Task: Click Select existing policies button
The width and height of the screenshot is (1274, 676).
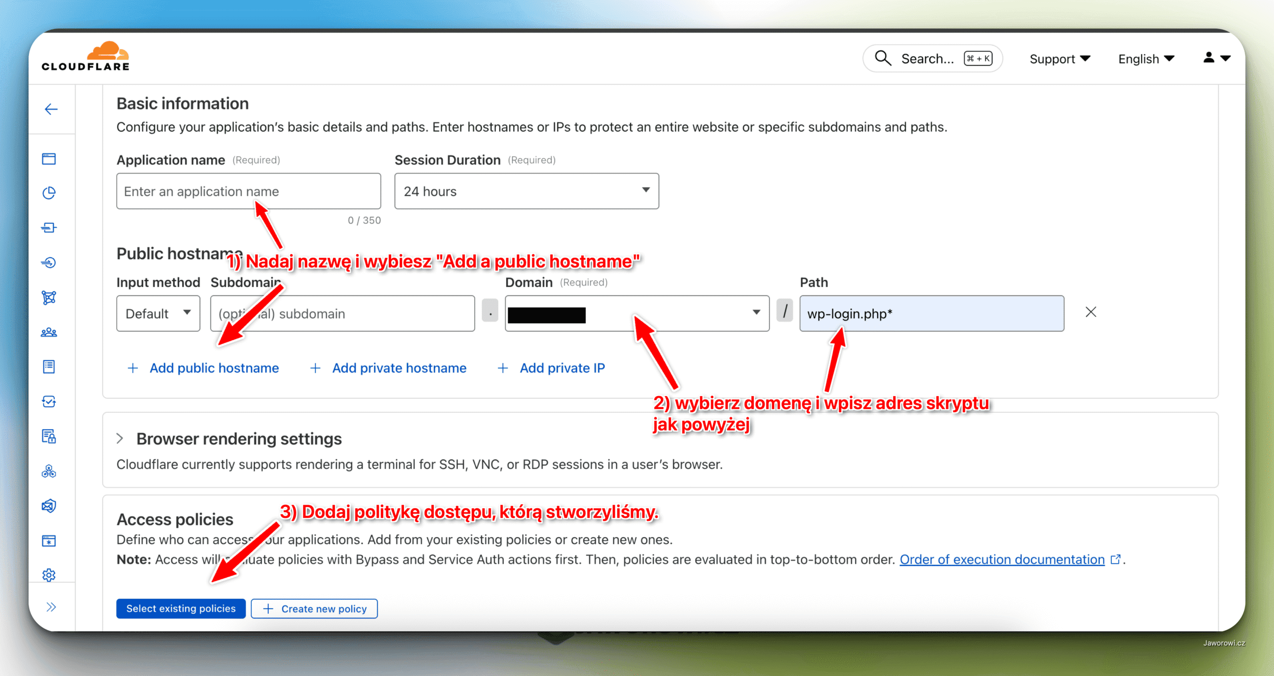Action: 181,608
